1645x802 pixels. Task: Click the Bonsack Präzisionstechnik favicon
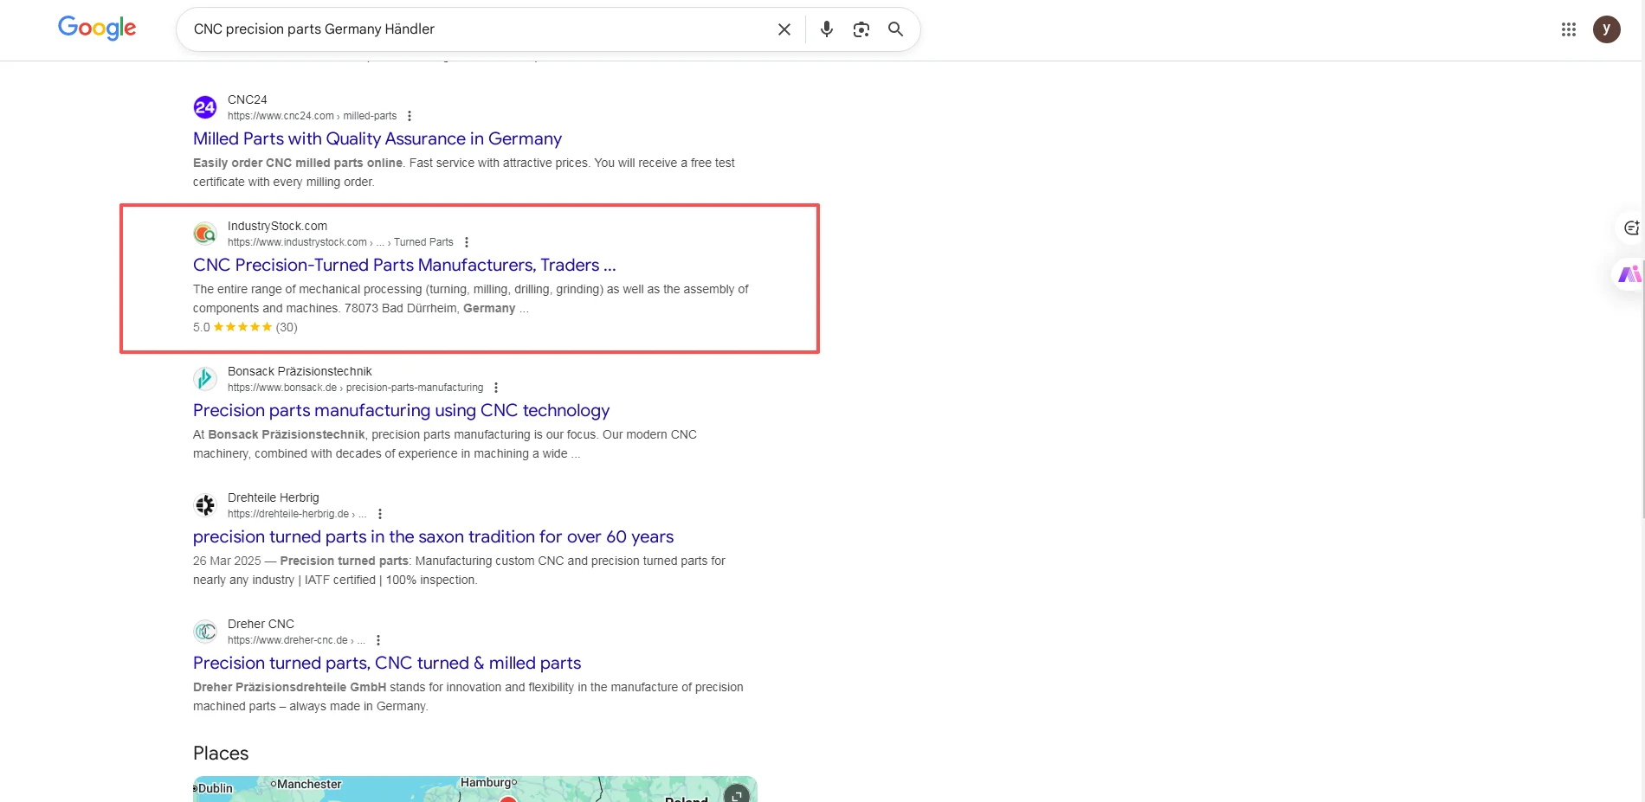point(205,379)
